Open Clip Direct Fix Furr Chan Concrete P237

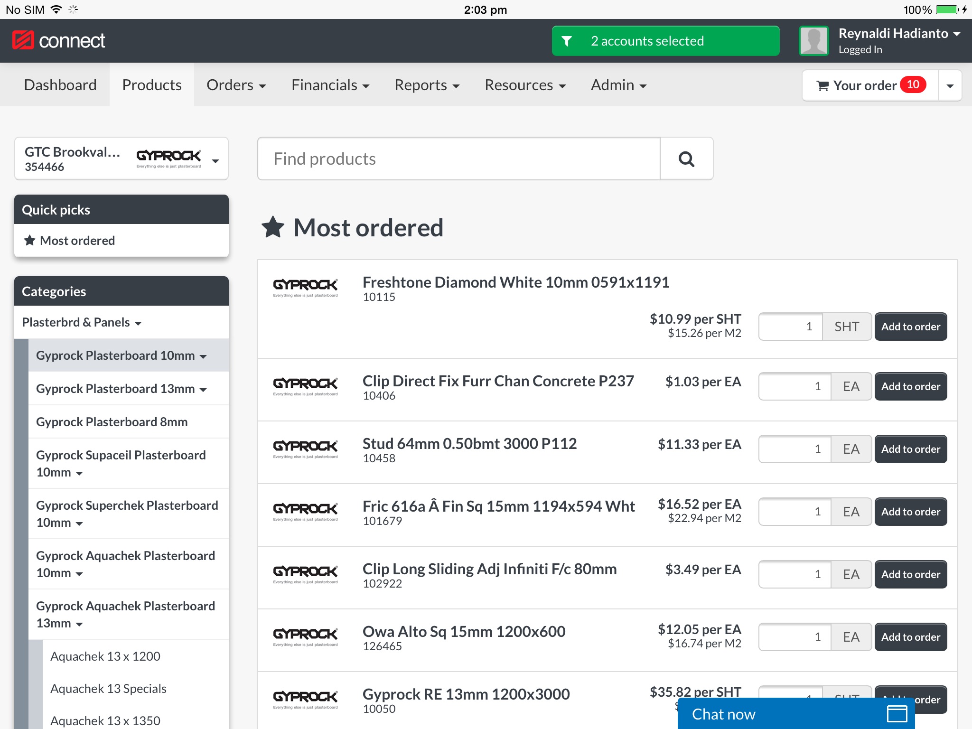[498, 381]
